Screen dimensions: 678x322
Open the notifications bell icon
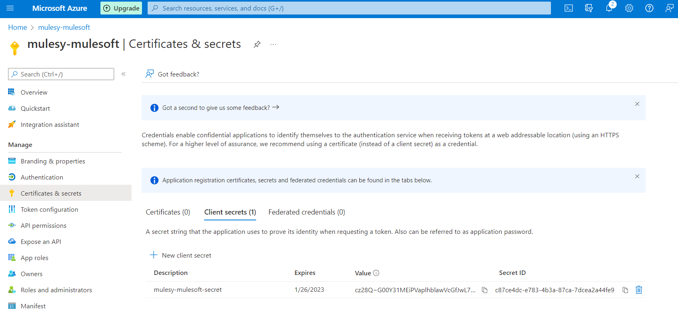[x=609, y=8]
